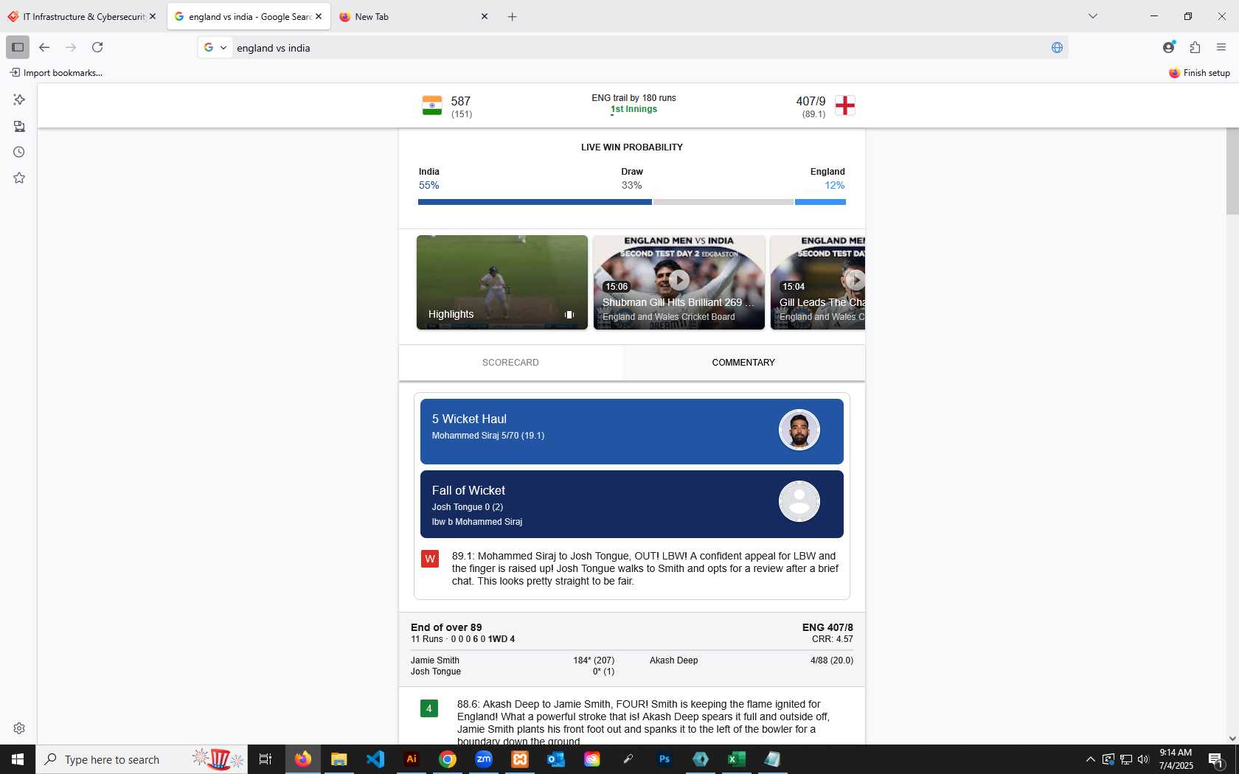Launch Visual Studio Code from taskbar
Image resolution: width=1239 pixels, height=774 pixels.
[375, 759]
